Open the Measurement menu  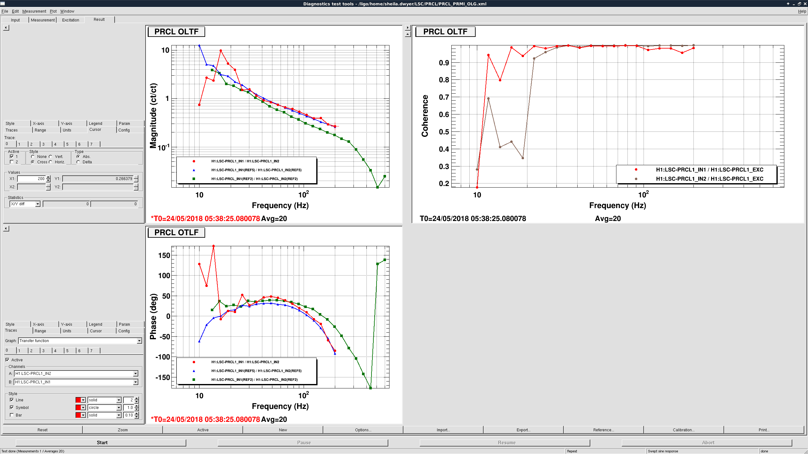point(34,11)
